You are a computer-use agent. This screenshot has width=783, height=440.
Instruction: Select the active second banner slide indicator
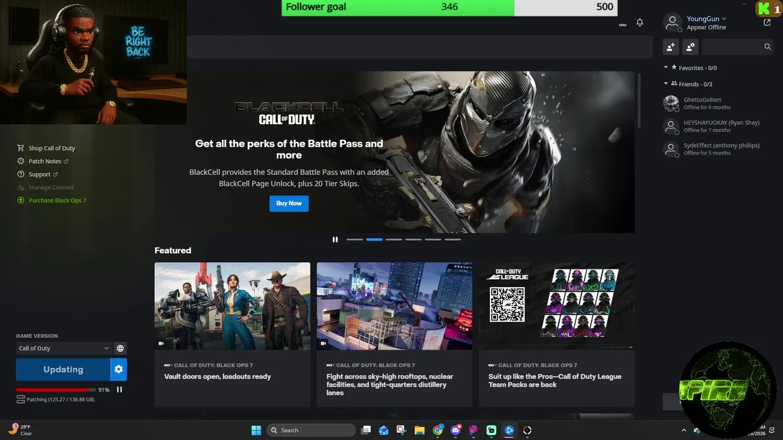tap(374, 240)
